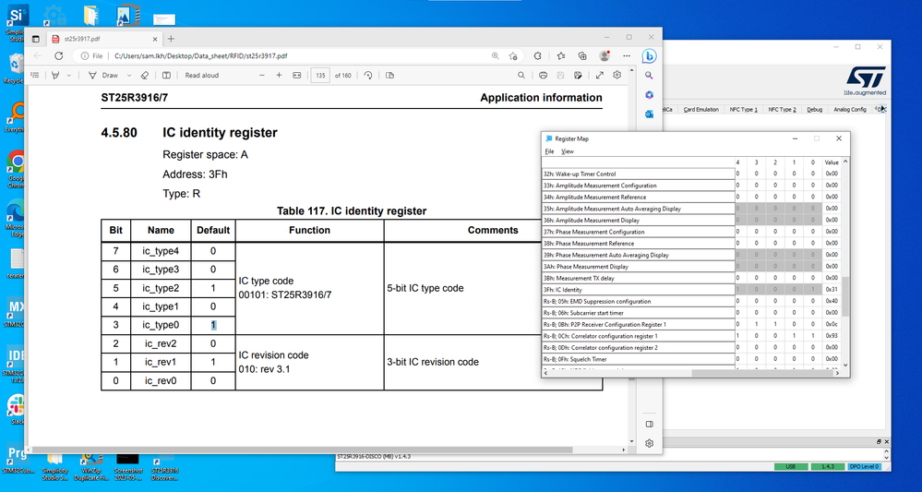
Task: Enter PDF full screen mode
Action: point(600,76)
